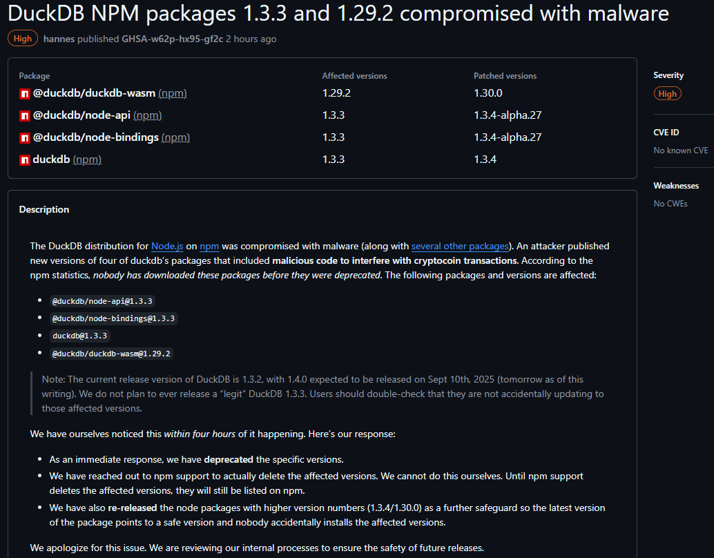Click the Description section heading
Screen dimensions: 714x558
(44, 209)
